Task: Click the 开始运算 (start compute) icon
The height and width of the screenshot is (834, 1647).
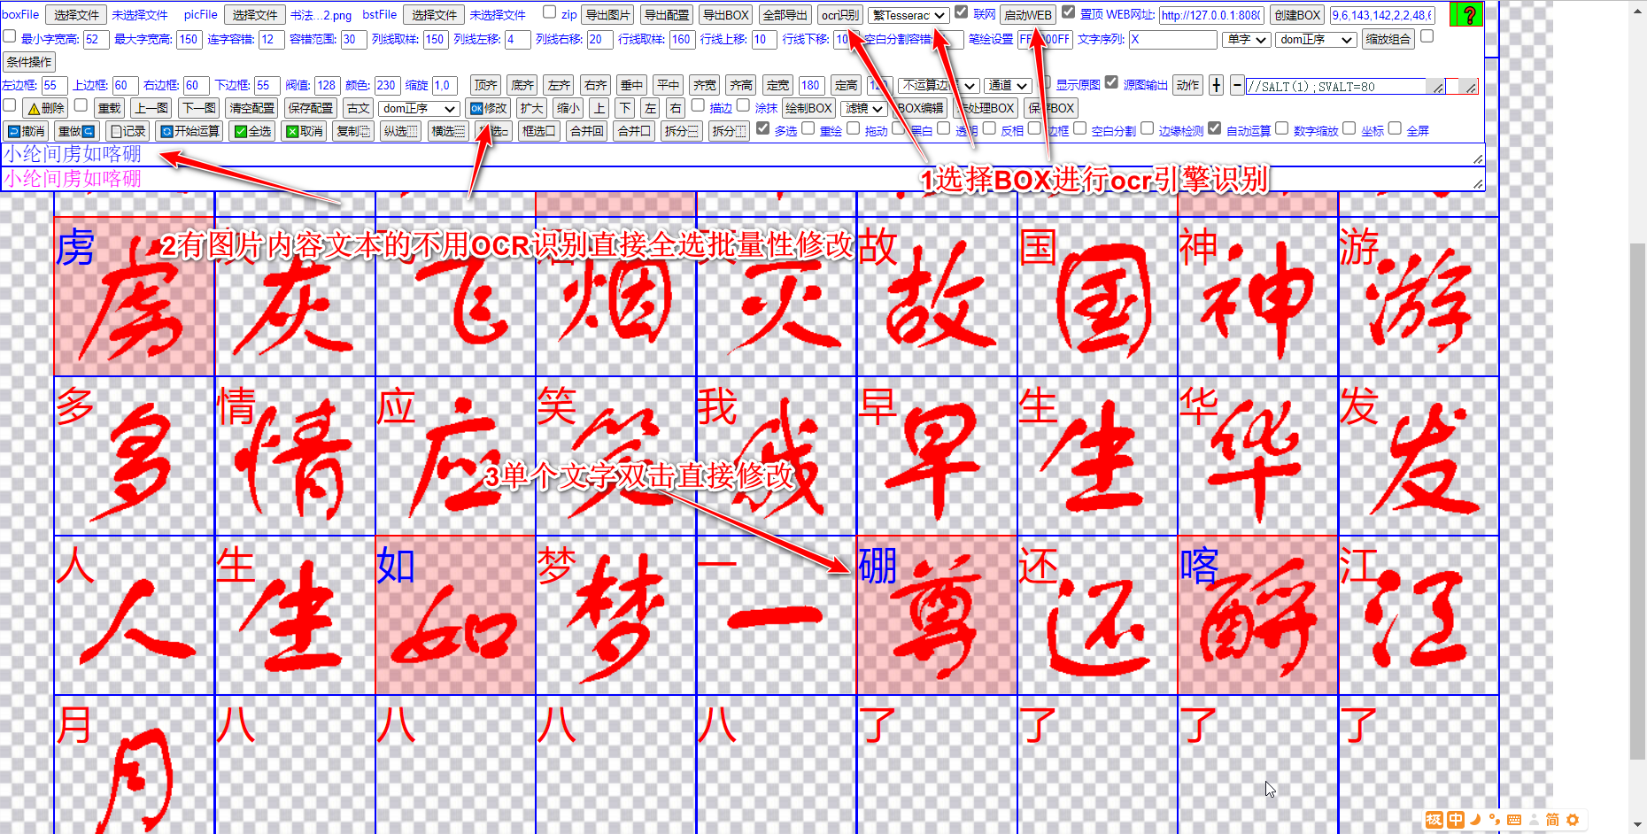Action: pyautogui.click(x=190, y=130)
